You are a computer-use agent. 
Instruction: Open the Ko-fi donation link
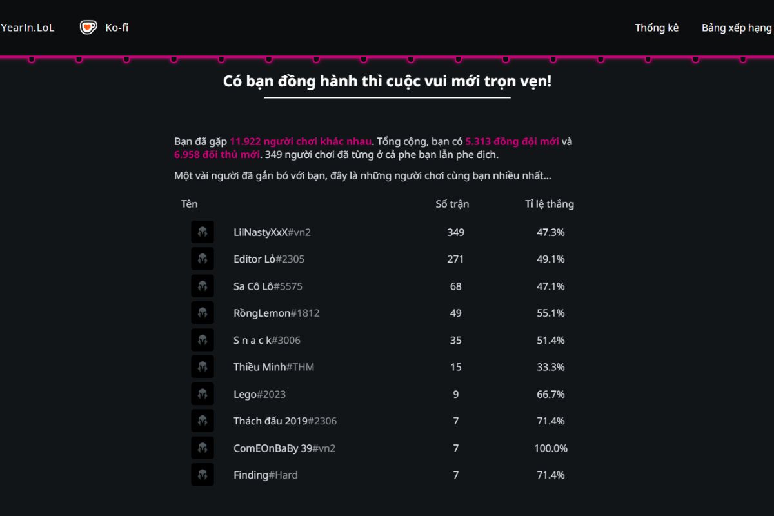click(117, 28)
